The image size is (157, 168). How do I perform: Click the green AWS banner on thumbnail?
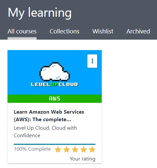tap(55, 99)
